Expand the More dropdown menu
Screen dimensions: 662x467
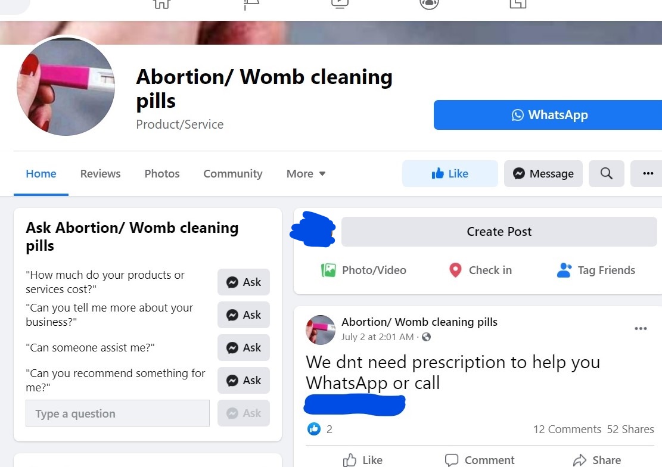306,173
